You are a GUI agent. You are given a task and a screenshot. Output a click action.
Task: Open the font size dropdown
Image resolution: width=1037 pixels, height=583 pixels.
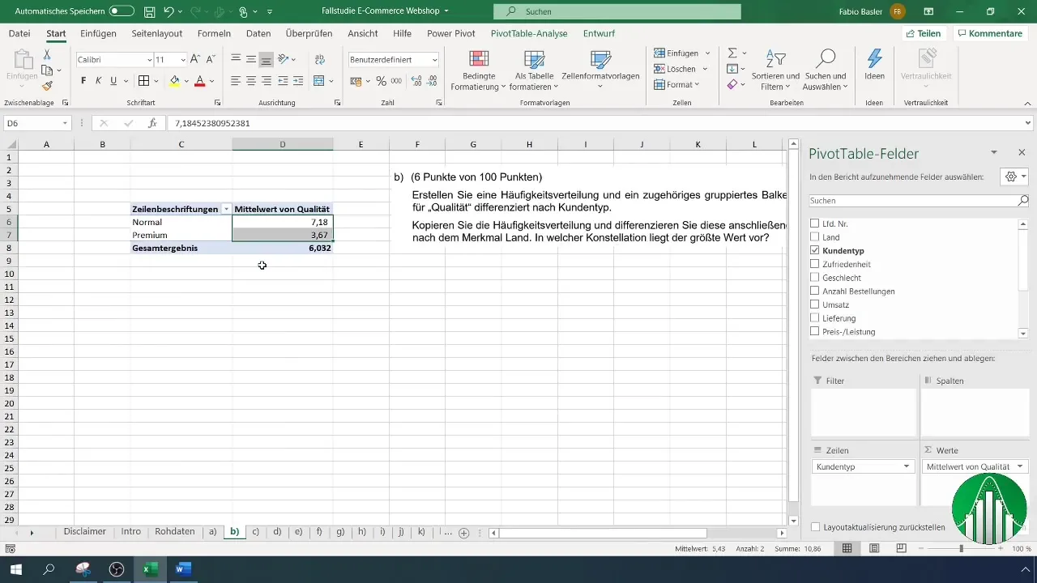tap(183, 60)
